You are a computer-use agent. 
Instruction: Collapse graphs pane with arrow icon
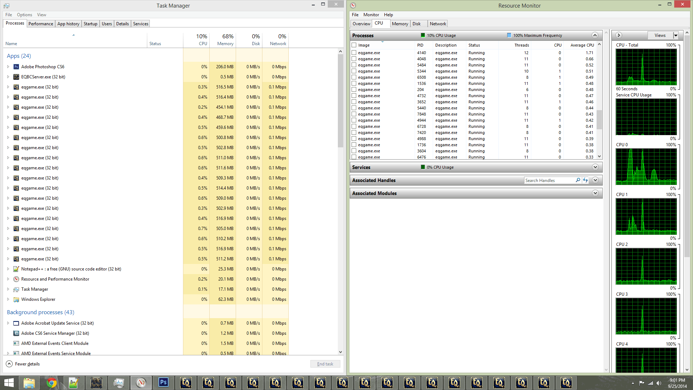tap(619, 35)
